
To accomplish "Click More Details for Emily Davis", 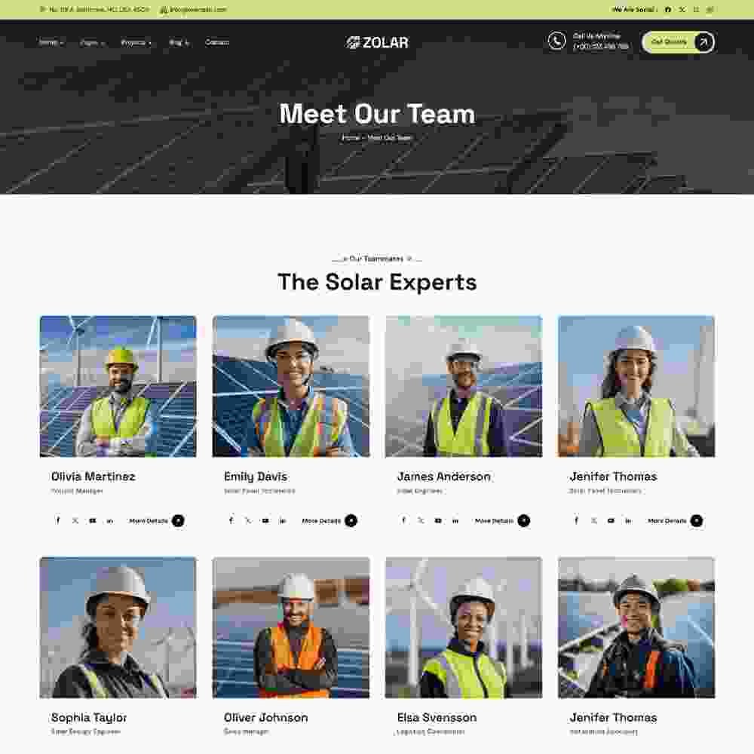I will pos(329,520).
